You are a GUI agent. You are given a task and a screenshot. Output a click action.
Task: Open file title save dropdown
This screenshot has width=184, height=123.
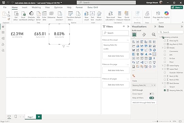pos(61,3)
